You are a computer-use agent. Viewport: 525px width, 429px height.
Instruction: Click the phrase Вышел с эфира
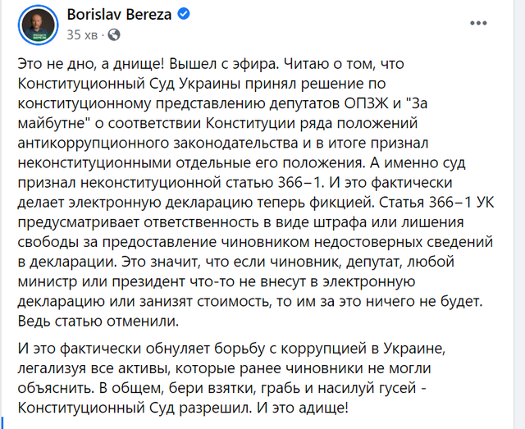click(x=224, y=64)
